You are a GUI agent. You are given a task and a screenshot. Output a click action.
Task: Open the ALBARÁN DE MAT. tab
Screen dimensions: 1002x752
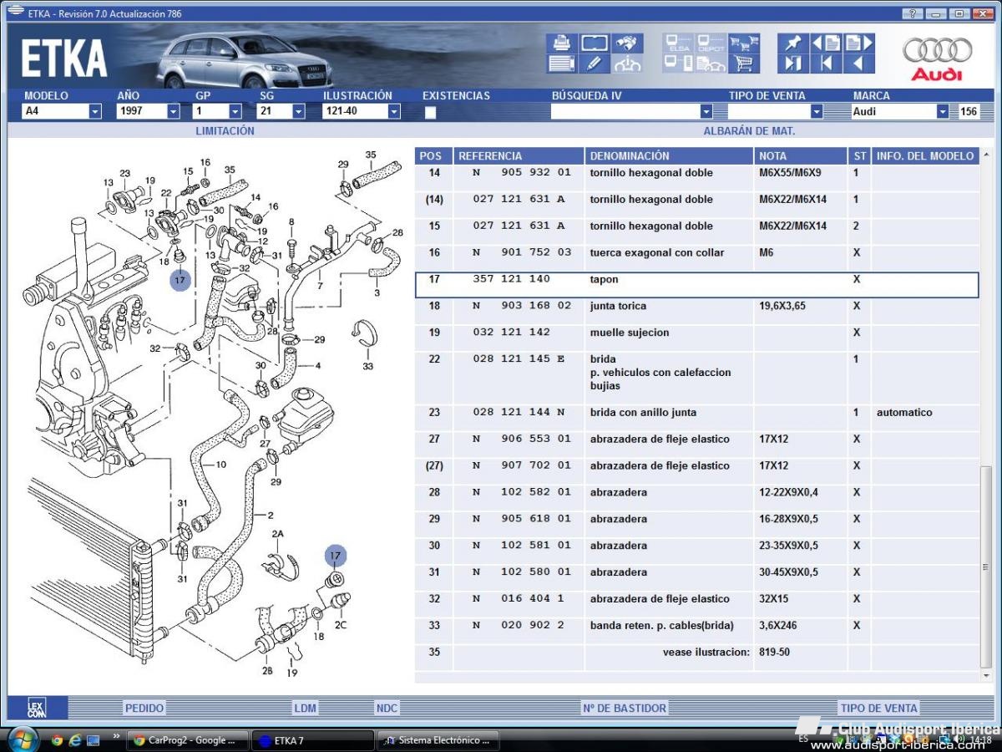[x=748, y=131]
